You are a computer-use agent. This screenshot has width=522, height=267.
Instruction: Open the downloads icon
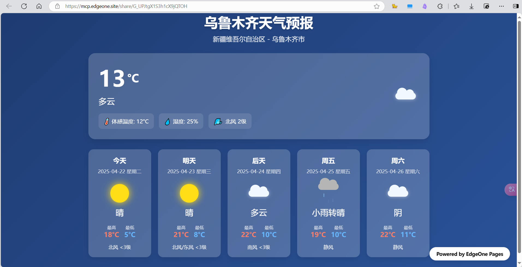pyautogui.click(x=472, y=6)
